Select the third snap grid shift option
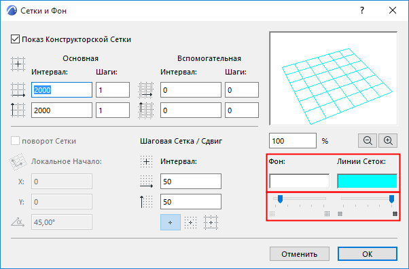The width and height of the screenshot is (409, 269). (211, 222)
